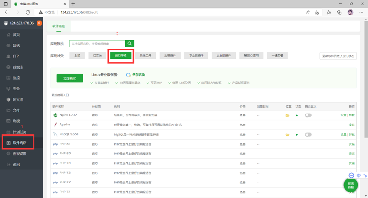Click 更新软件列表 / 支付状态 button
The image size is (368, 198).
[x=338, y=56]
